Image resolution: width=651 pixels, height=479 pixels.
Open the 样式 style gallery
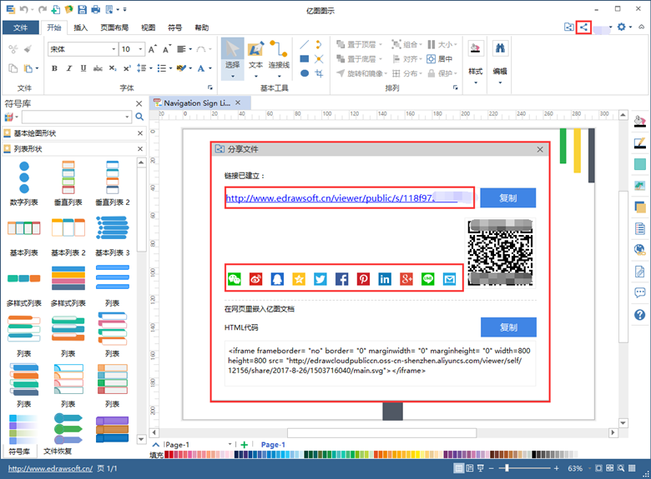[x=476, y=62]
